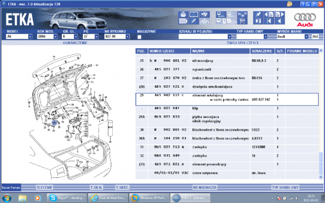The width and height of the screenshot is (325, 203).
Task: Click the volume speaker tray icon
Action: 297,198
